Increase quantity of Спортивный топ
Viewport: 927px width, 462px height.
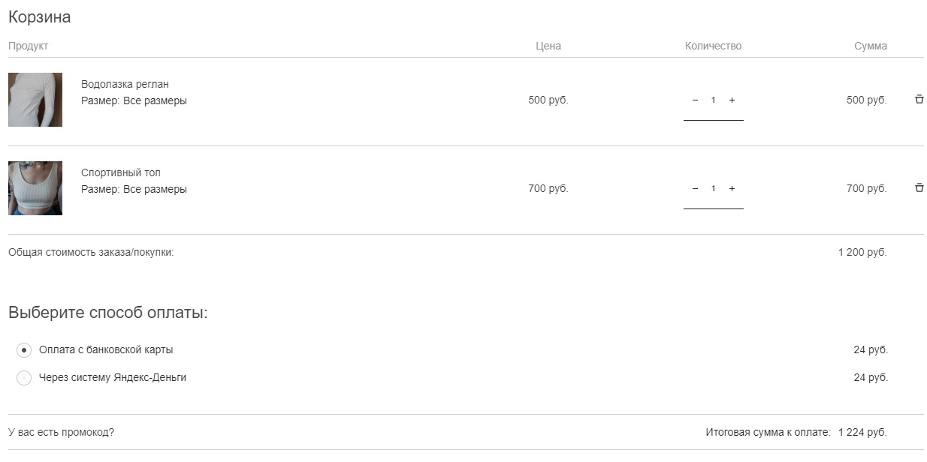[732, 189]
